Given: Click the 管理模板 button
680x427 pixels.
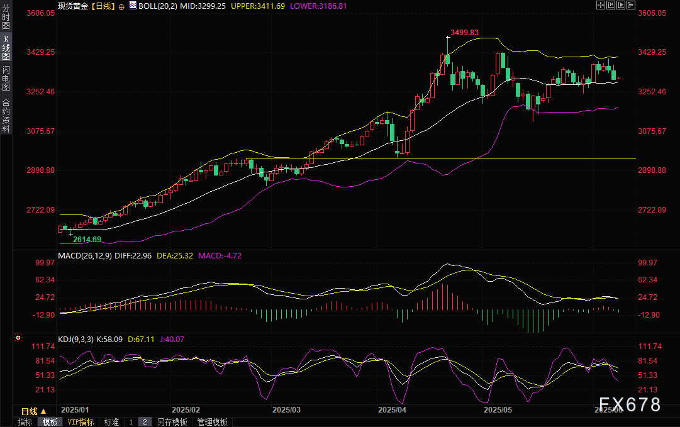Looking at the screenshot, I should pos(212,422).
